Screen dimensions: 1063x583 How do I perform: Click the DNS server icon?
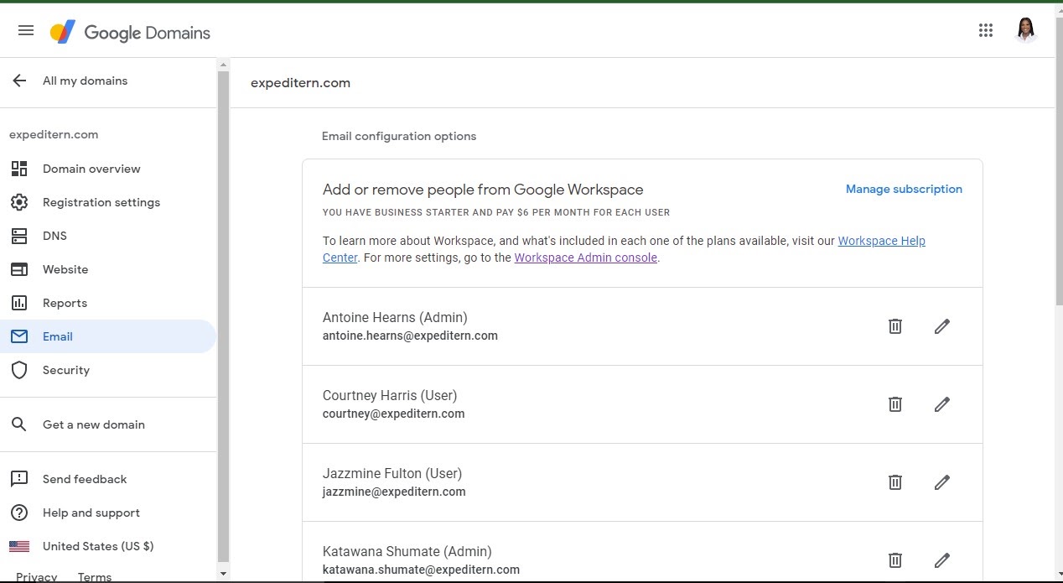(x=19, y=236)
